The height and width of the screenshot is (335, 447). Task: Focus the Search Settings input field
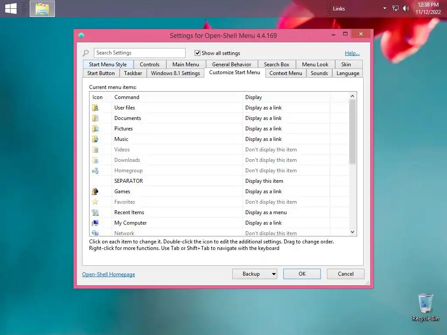click(139, 53)
